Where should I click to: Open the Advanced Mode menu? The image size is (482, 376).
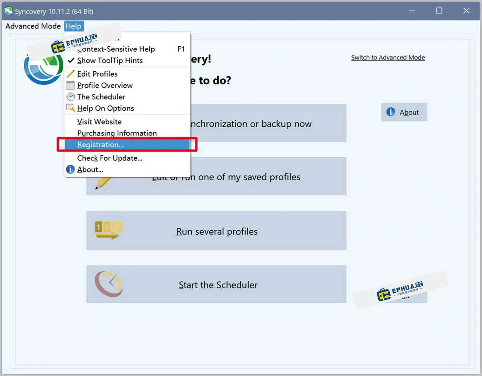[x=33, y=26]
